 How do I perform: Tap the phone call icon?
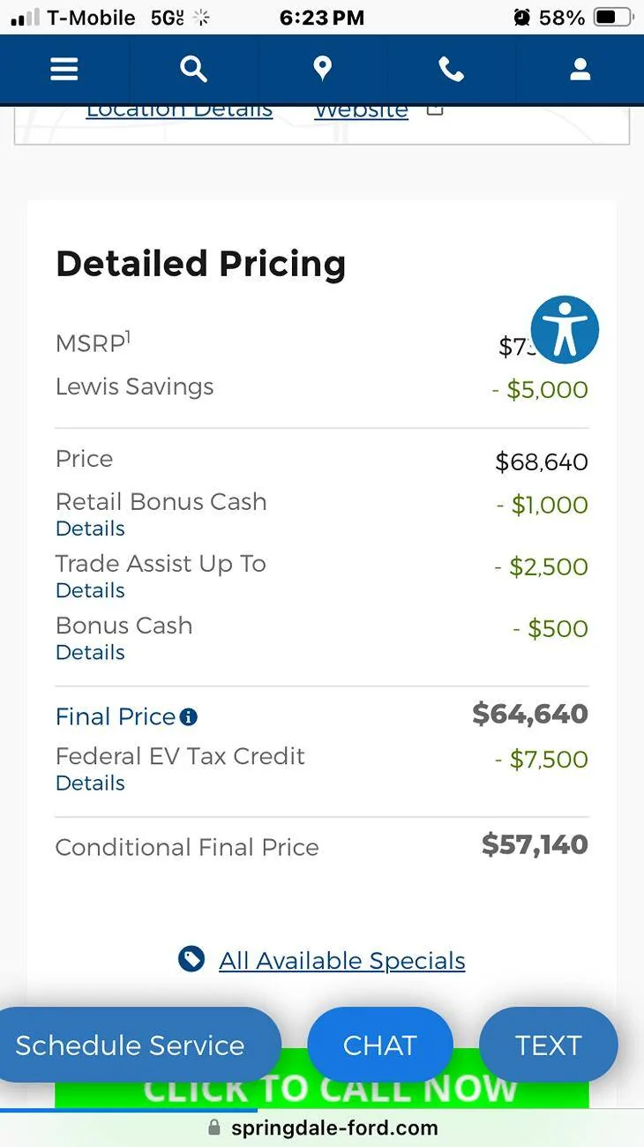(x=451, y=70)
